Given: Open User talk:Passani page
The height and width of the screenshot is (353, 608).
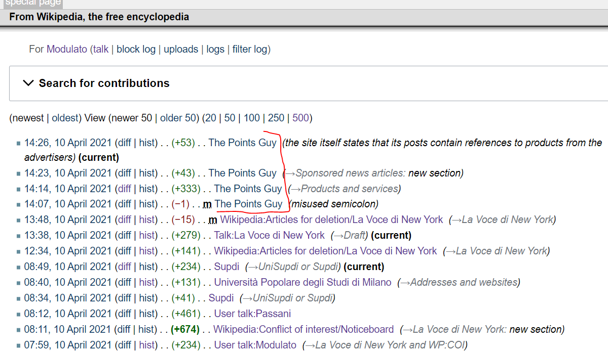Looking at the screenshot, I should coord(252,314).
